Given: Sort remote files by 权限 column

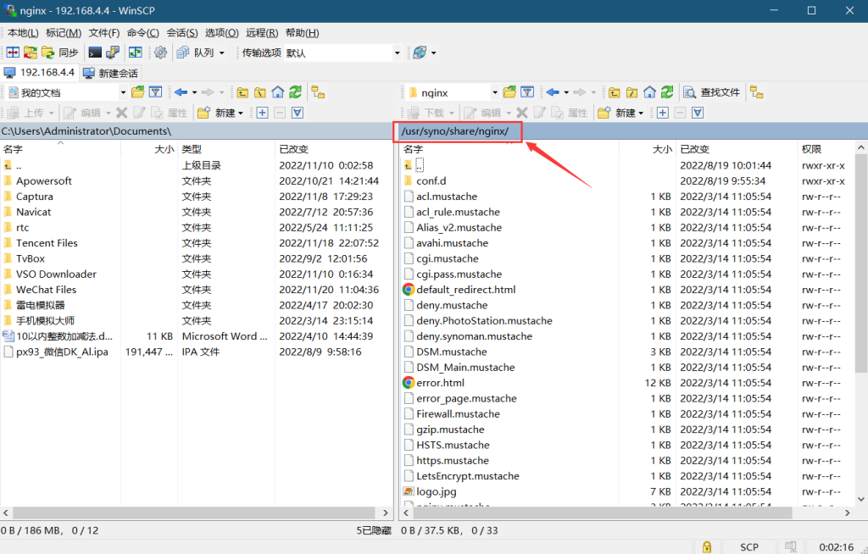Looking at the screenshot, I should click(826, 149).
